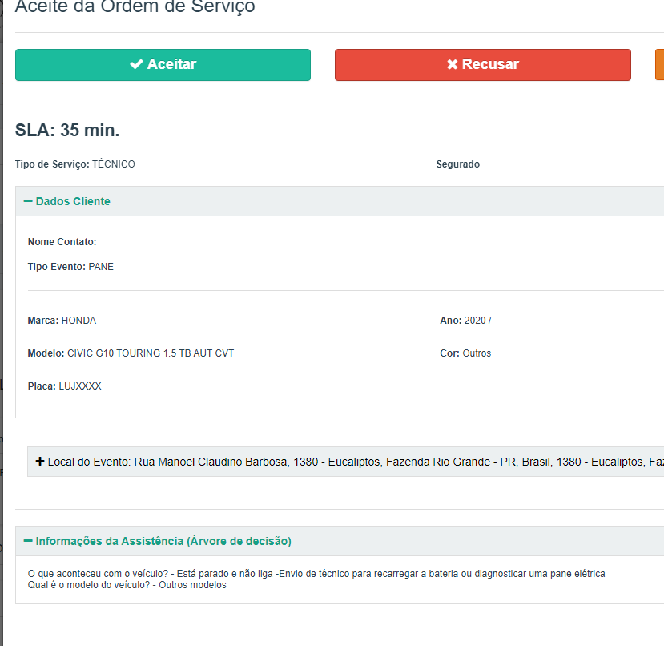Collapse the Informações da Assistência section title
The width and height of the screenshot is (664, 646).
pos(163,541)
